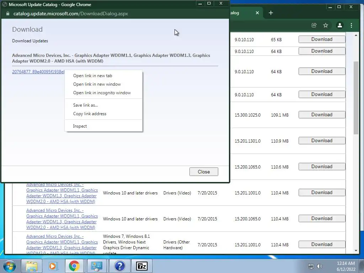Open the Control Panel taskbar icon
The image size is (364, 273).
(97, 266)
